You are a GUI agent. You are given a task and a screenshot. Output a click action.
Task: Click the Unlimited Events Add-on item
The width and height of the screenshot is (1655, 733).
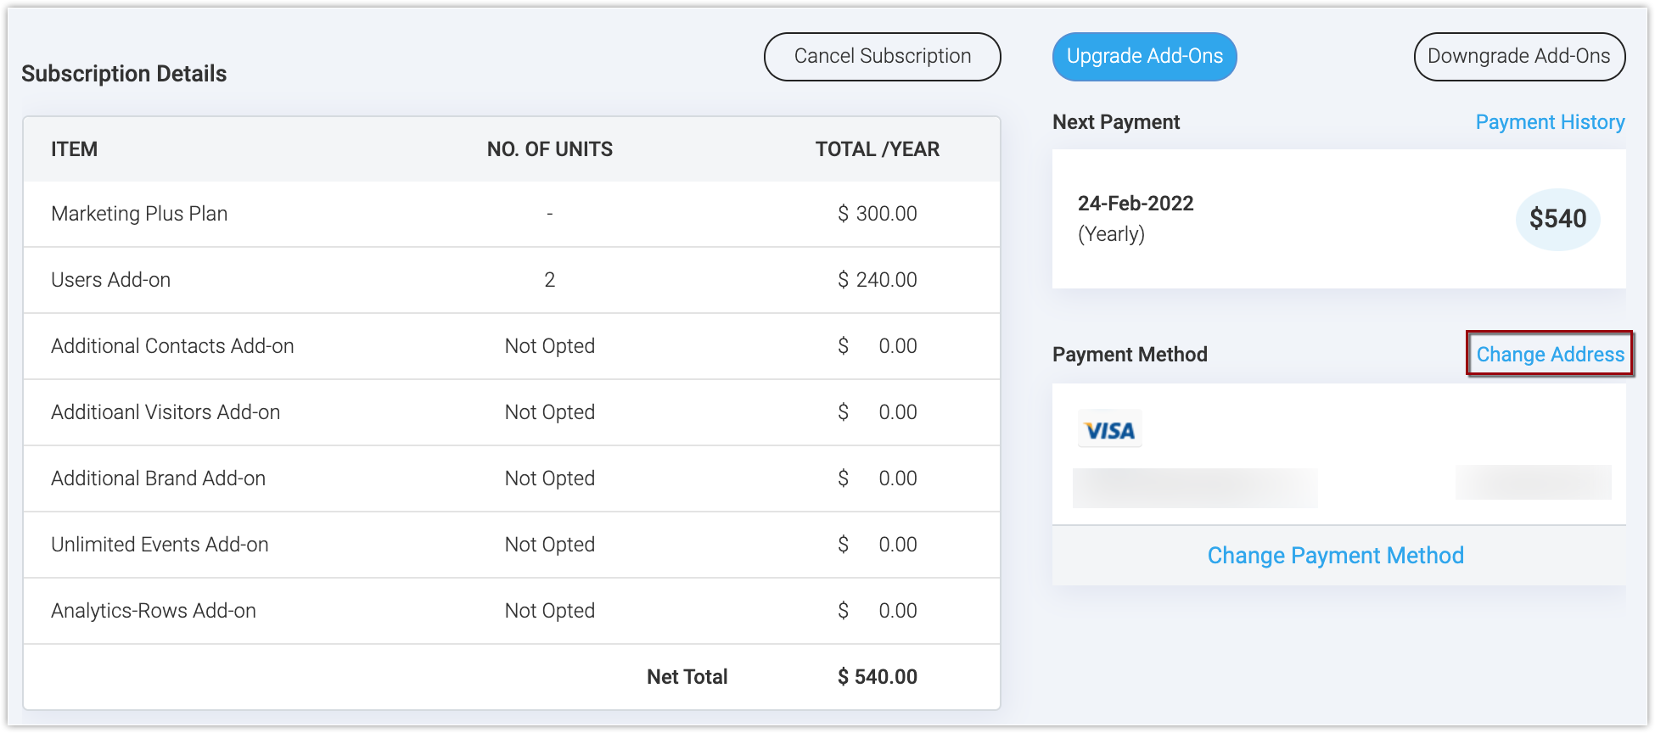[x=160, y=545]
